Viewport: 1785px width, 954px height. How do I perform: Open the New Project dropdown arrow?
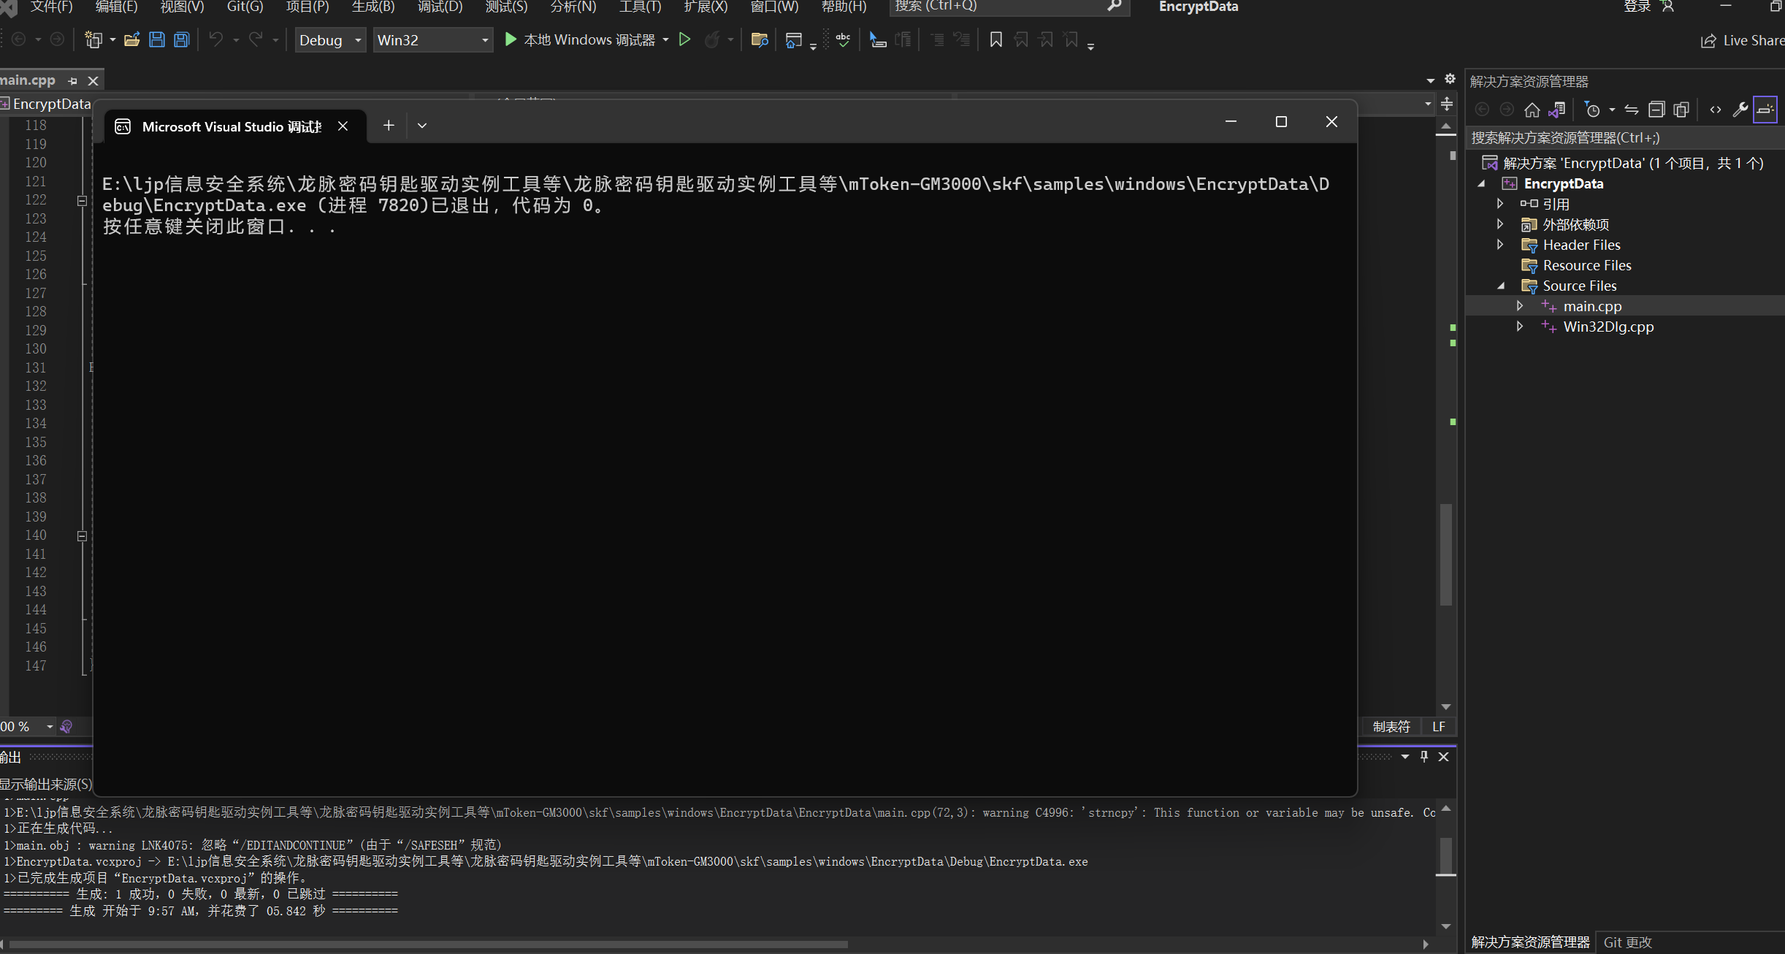(112, 40)
